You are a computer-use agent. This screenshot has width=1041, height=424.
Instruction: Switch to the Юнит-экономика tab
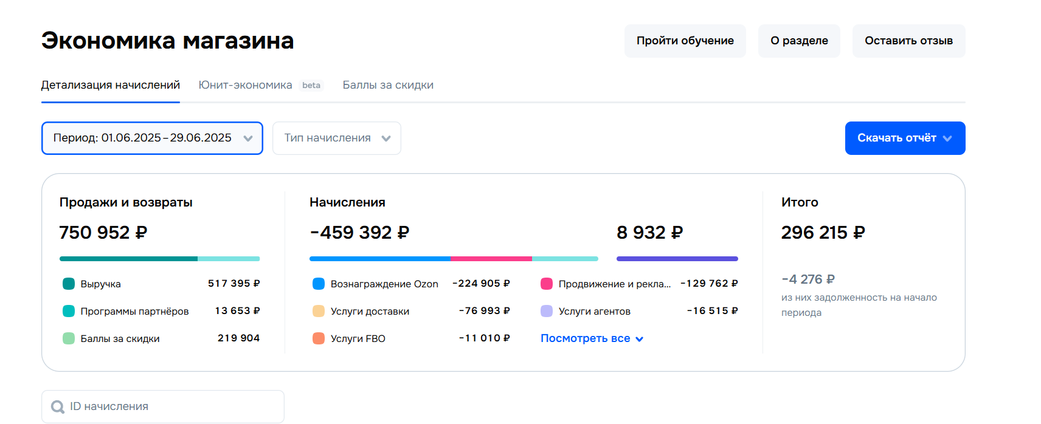tap(245, 85)
